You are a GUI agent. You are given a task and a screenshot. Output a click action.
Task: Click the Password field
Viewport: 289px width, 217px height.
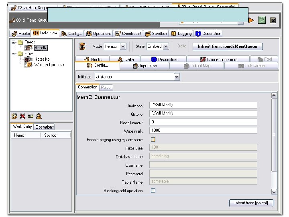(x=203, y=173)
